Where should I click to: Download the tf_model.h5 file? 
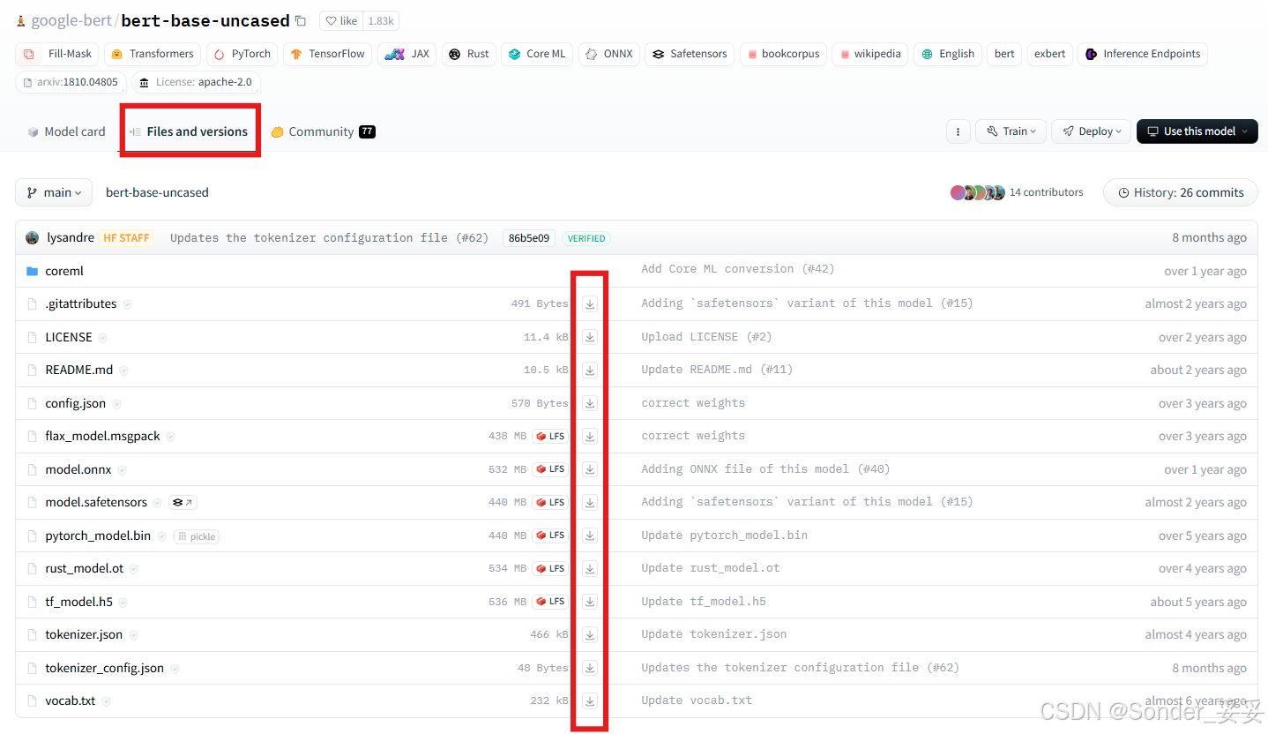tap(590, 602)
